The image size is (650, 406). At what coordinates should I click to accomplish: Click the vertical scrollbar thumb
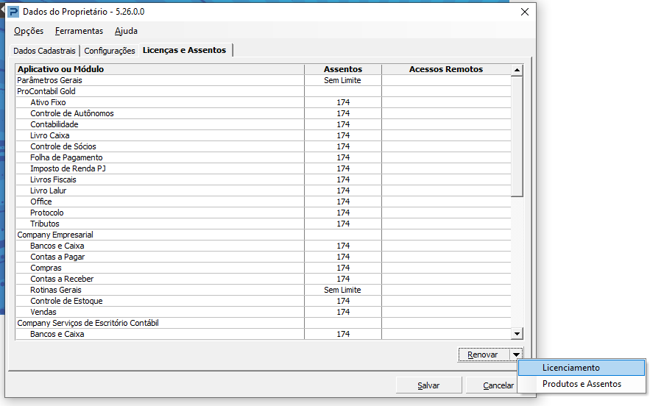coord(517,136)
